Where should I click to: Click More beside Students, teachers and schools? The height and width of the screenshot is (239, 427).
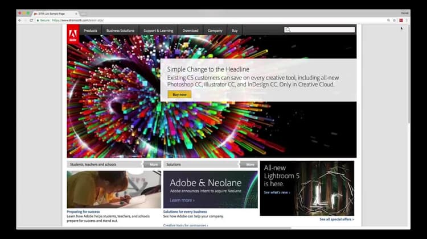(x=153, y=164)
